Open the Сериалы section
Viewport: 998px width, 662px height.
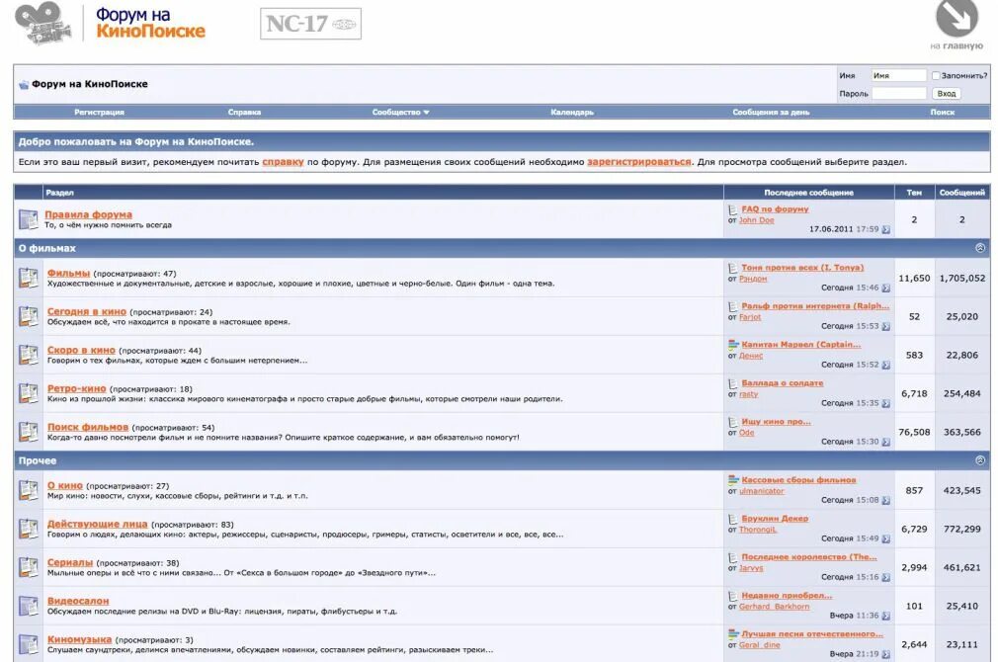(70, 562)
